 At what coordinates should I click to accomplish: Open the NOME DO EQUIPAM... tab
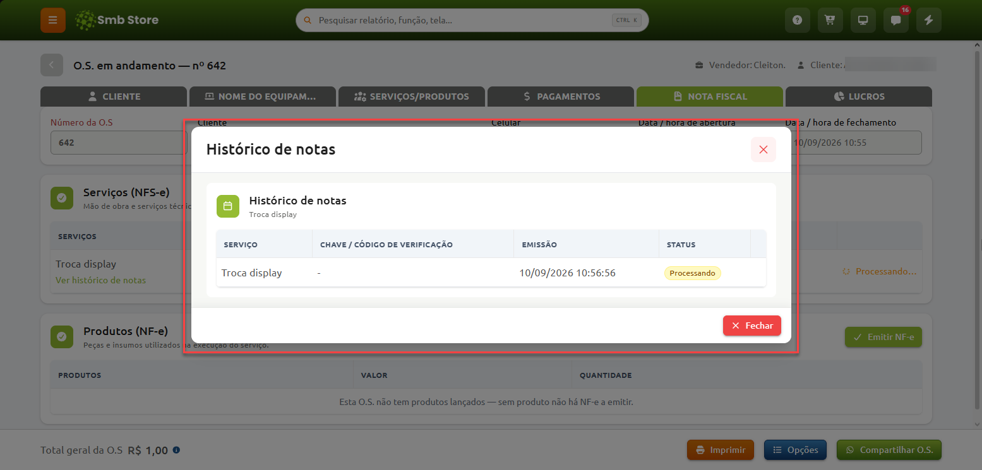pos(263,97)
